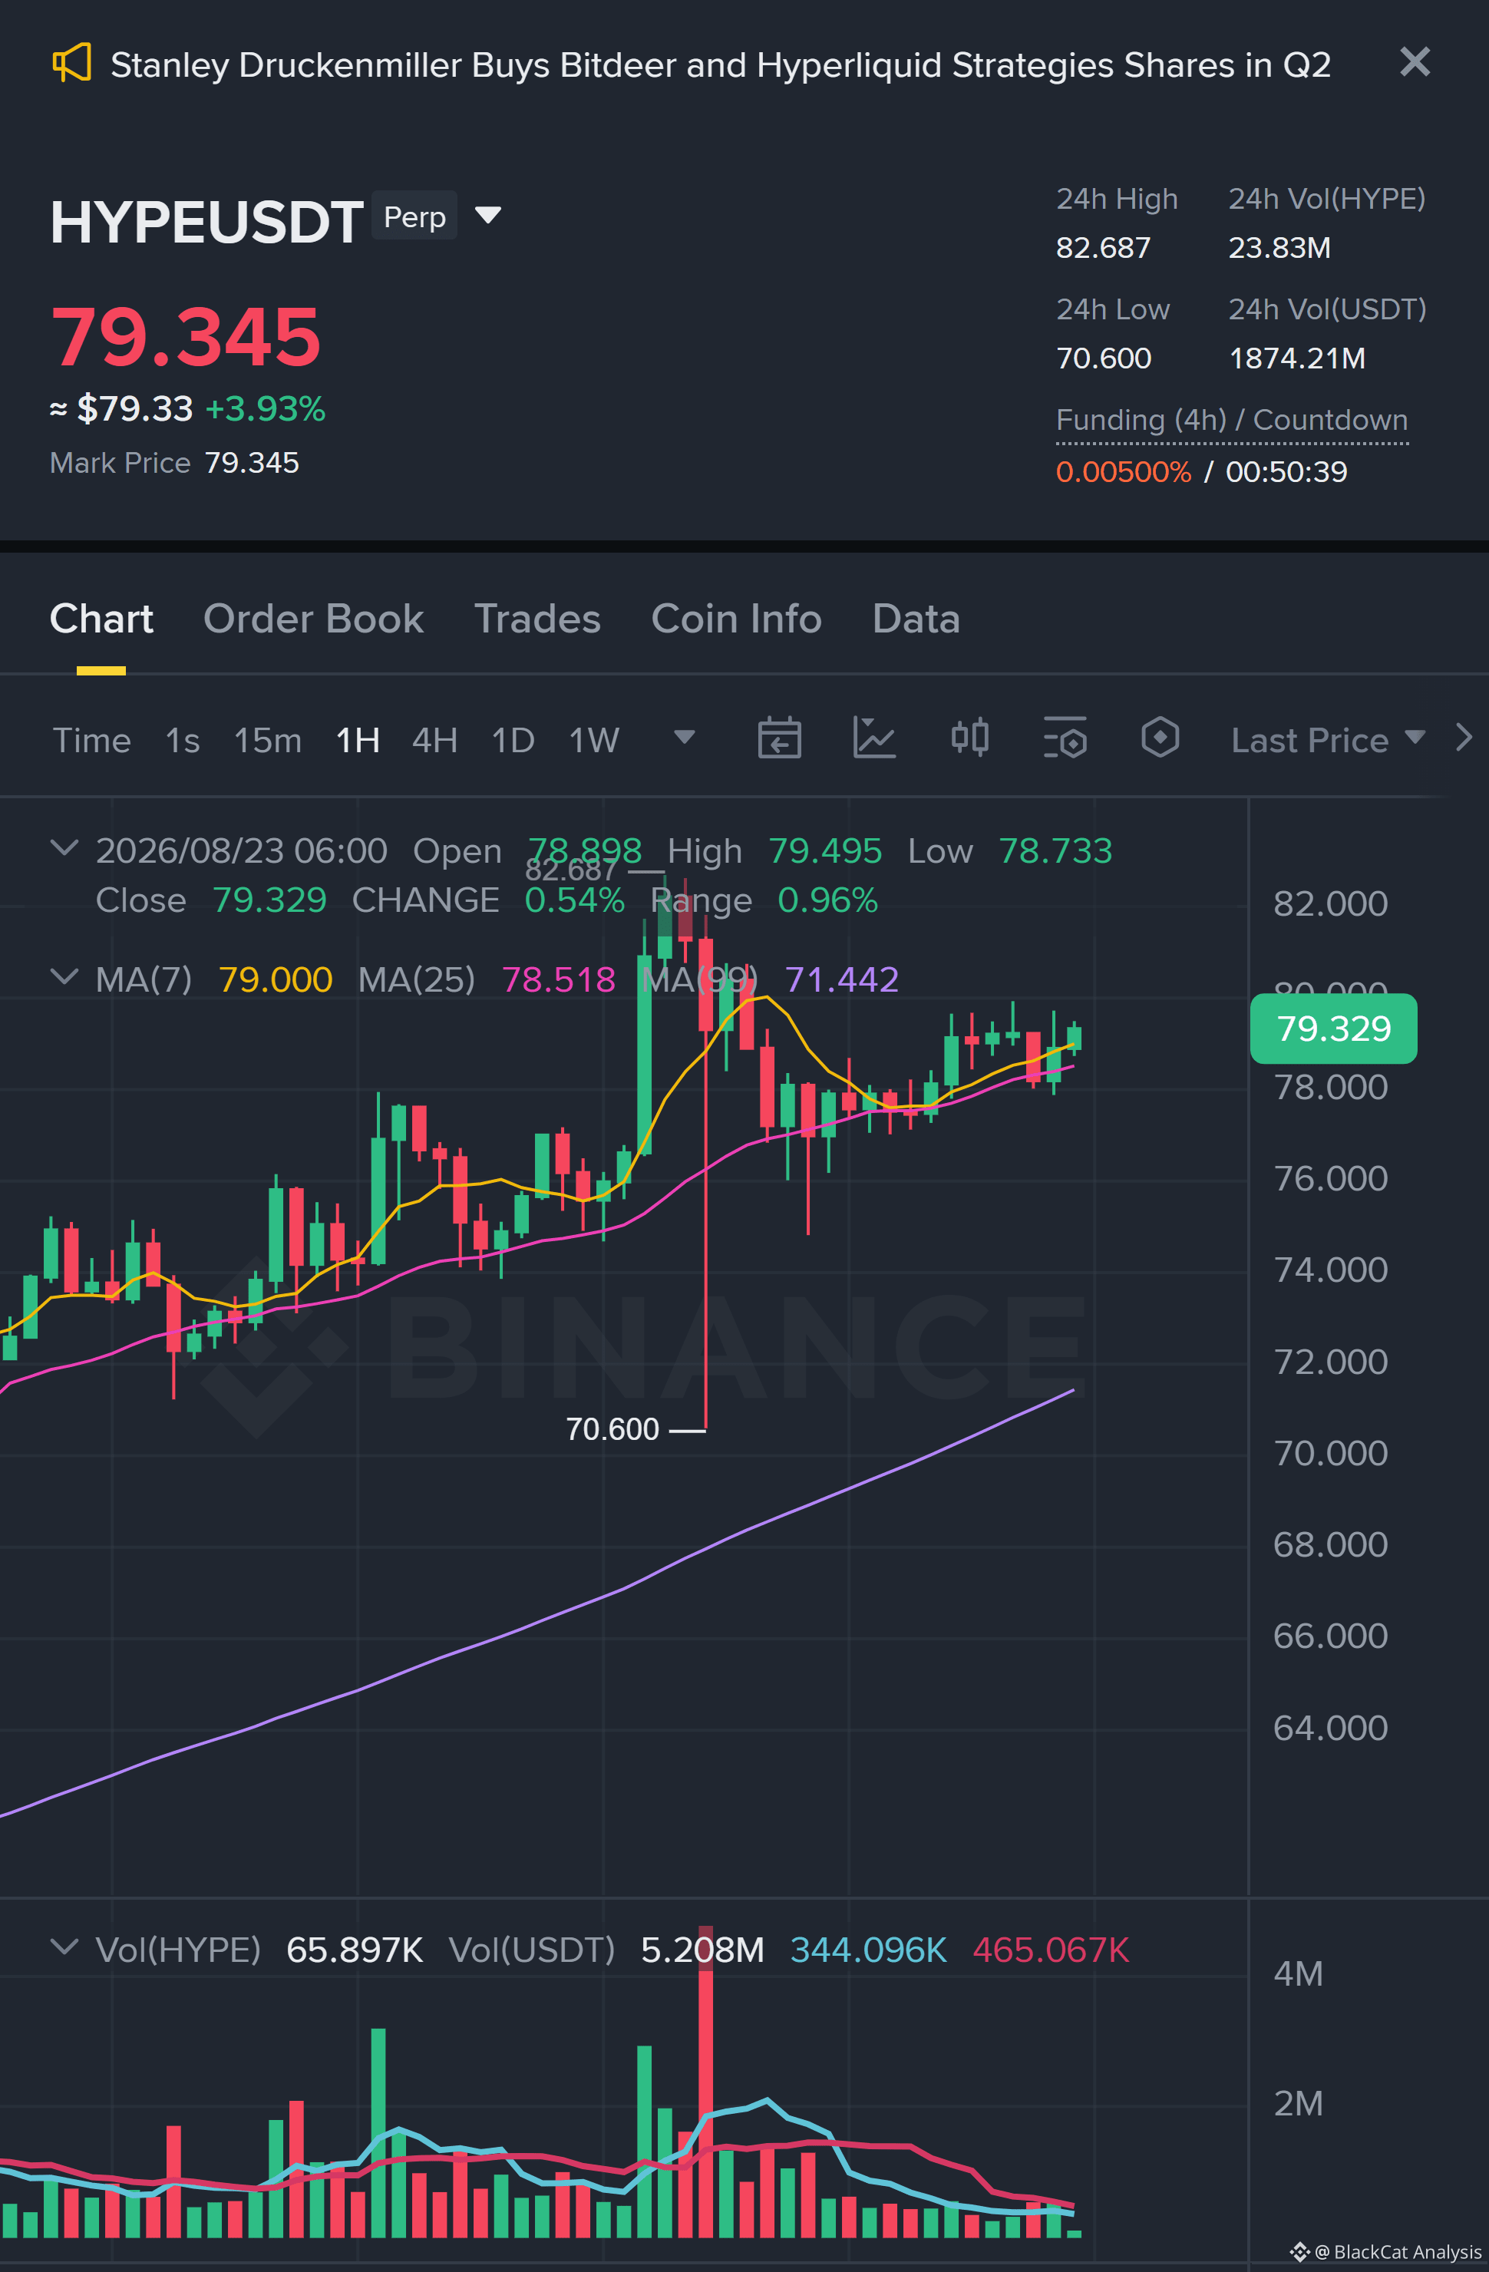Switch to the Chart tab
Screen dimensions: 1489x2272
[101, 619]
